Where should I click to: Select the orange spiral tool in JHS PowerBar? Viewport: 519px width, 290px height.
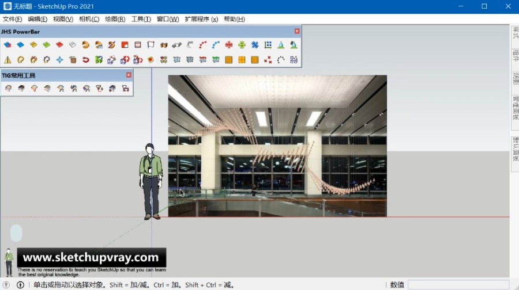pos(86,44)
